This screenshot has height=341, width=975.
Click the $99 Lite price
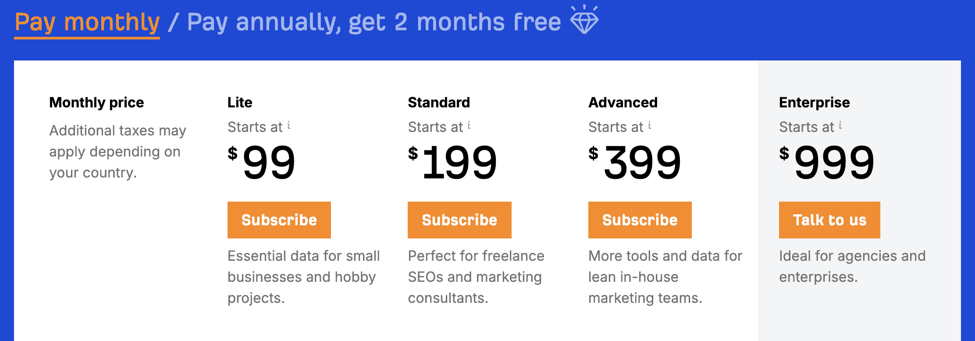262,163
